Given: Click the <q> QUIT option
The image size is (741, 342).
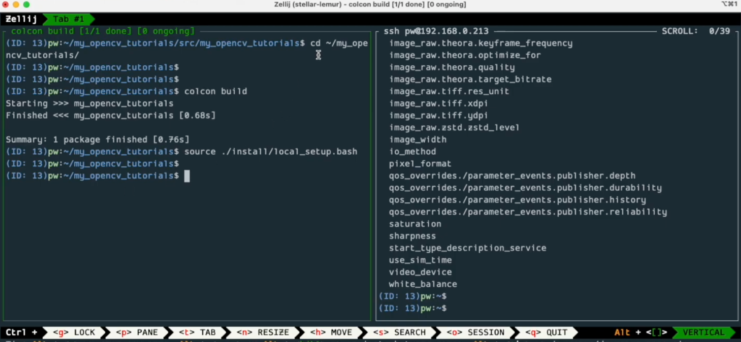Looking at the screenshot, I should (546, 332).
